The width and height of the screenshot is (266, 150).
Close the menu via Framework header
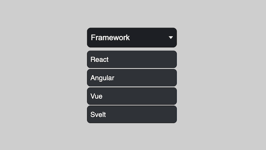[132, 38]
